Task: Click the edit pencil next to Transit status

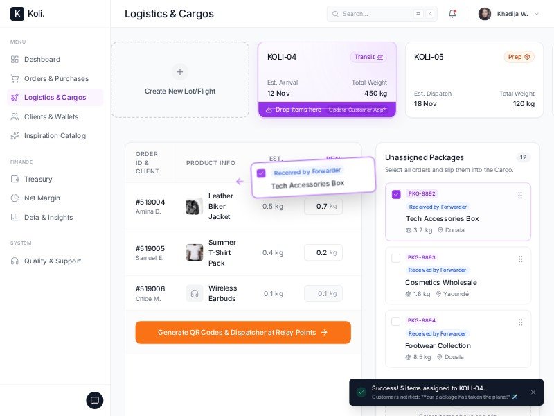Action: pos(379,58)
